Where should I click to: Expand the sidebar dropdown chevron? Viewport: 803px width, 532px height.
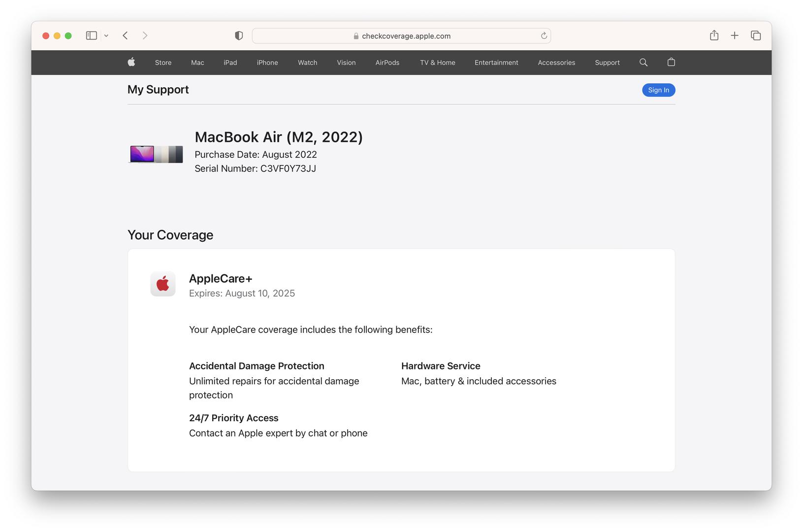click(x=106, y=35)
